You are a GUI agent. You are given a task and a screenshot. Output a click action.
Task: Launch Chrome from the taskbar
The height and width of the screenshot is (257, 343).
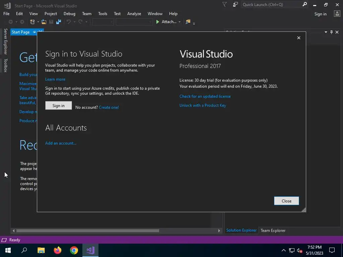74,250
